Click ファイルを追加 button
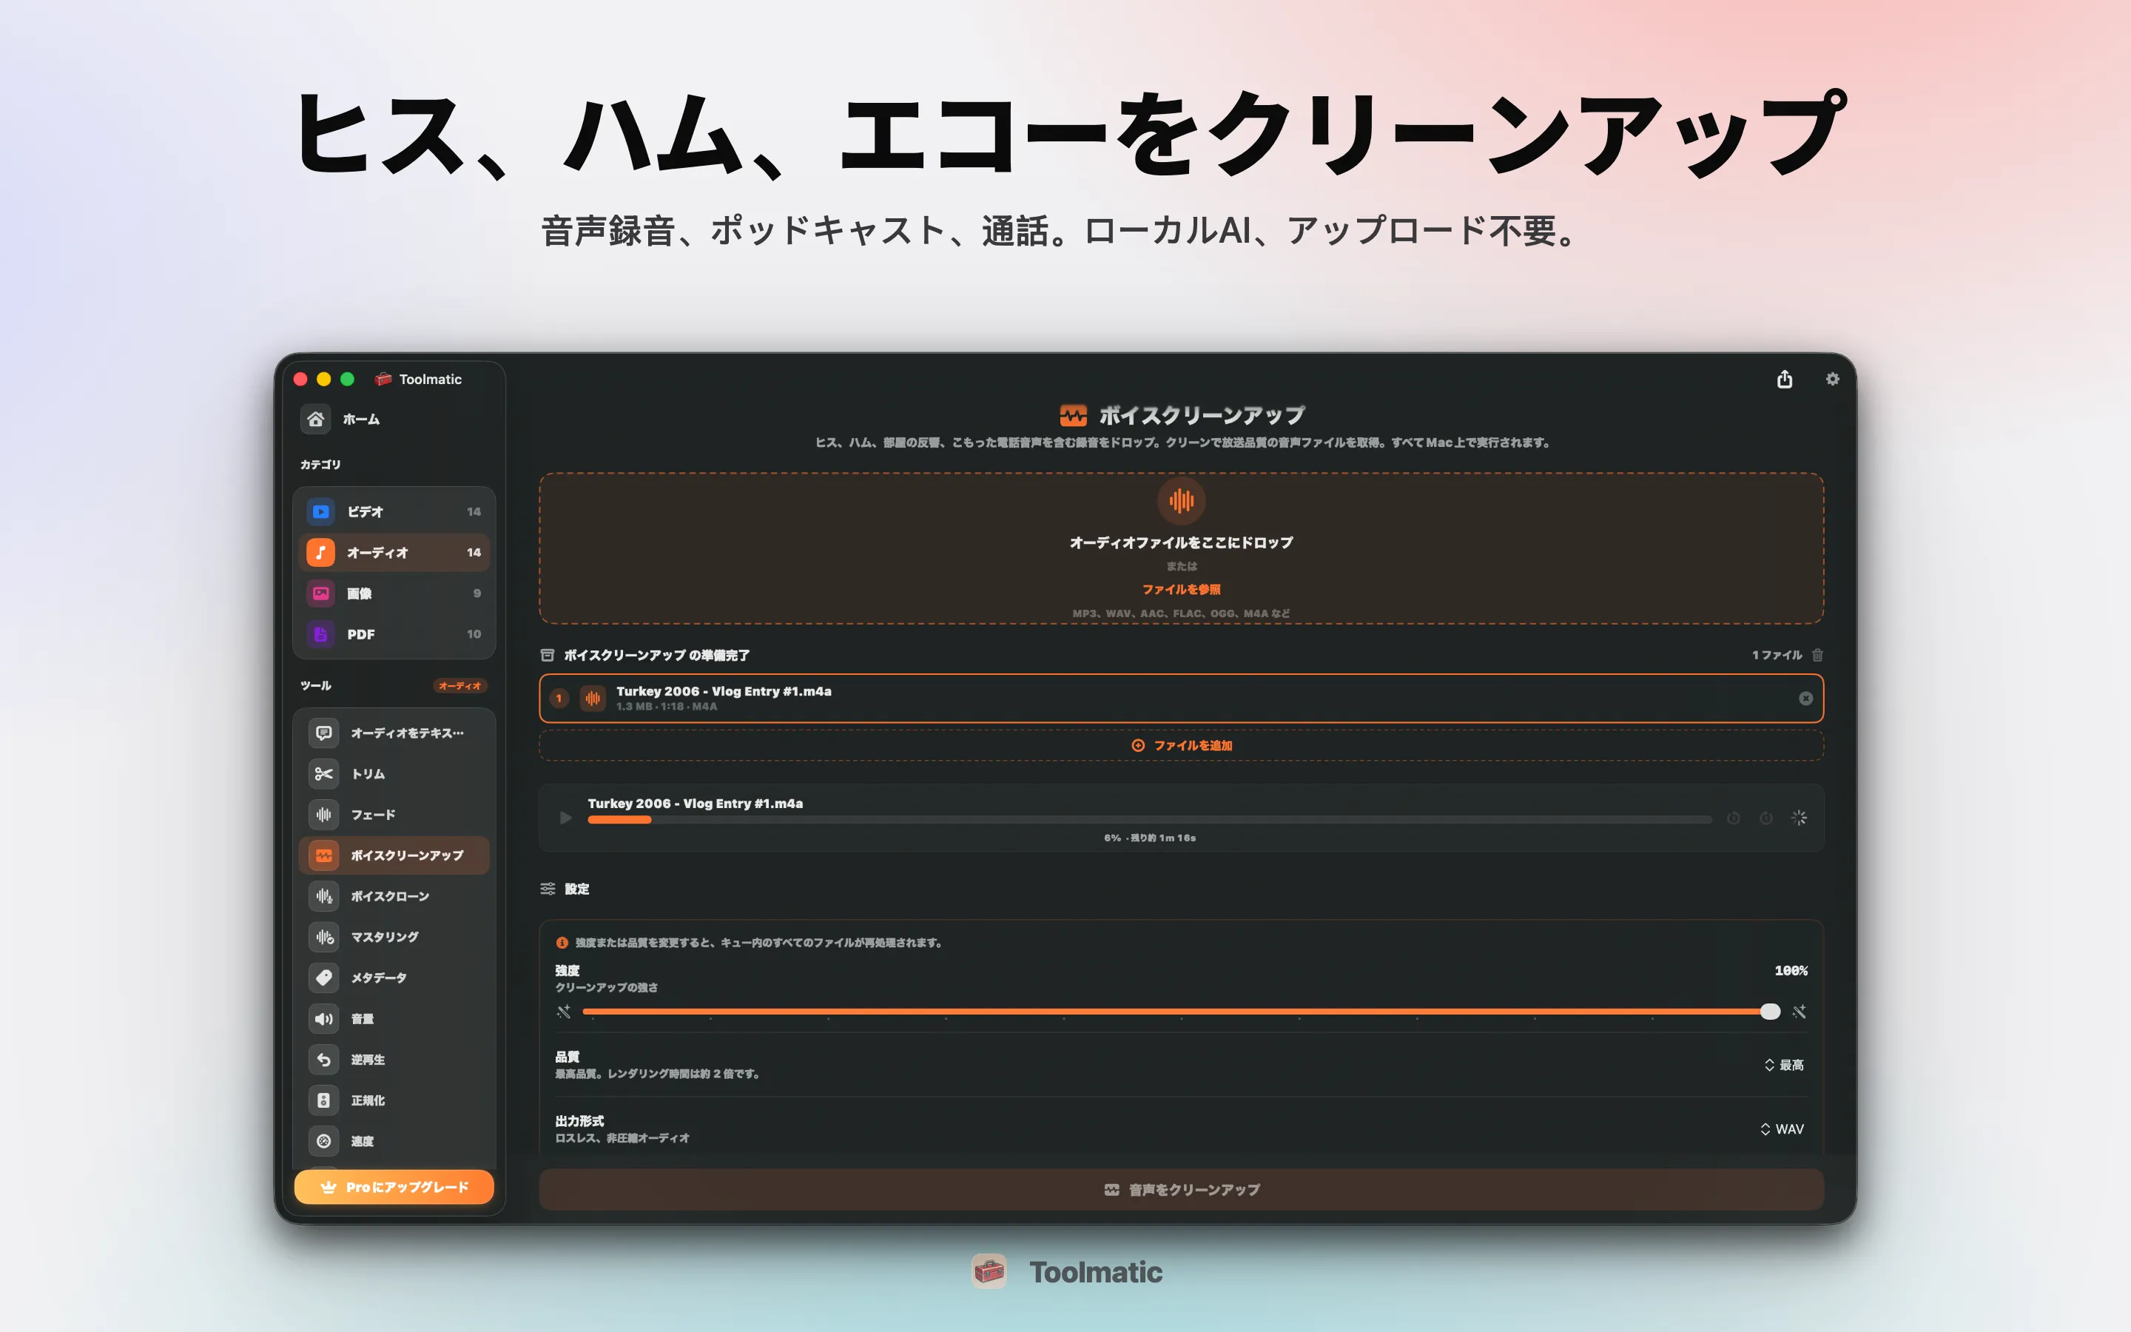The image size is (2131, 1332). [x=1181, y=745]
